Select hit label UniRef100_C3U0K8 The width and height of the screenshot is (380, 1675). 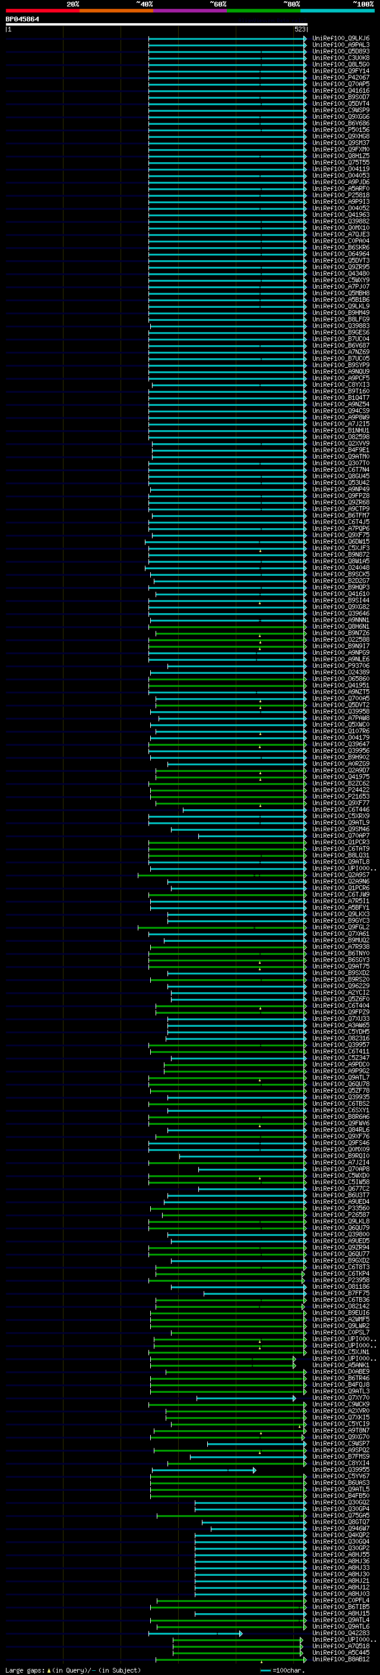click(340, 58)
